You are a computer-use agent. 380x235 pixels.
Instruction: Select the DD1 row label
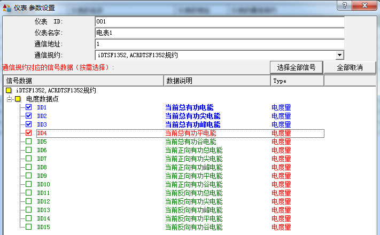tap(42, 107)
